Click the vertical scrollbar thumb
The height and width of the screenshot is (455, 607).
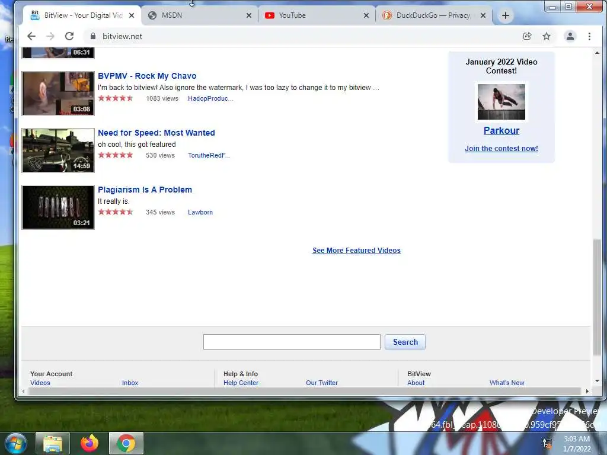point(598,297)
